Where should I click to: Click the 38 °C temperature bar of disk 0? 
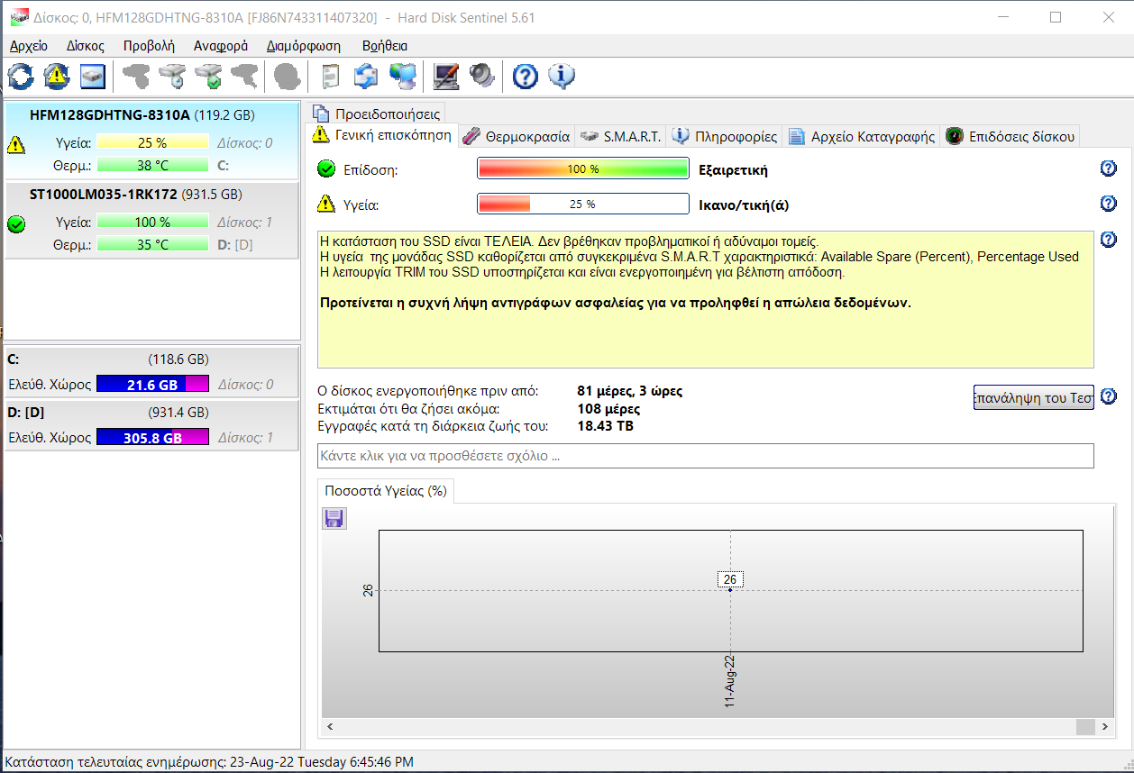152,165
